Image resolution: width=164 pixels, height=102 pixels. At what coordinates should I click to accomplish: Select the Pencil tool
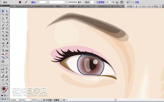[x=7, y=25]
